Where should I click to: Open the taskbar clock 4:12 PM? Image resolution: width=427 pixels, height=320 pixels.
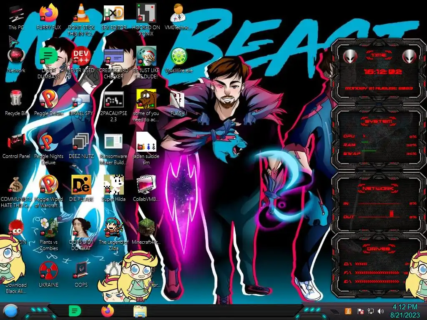tap(404, 307)
